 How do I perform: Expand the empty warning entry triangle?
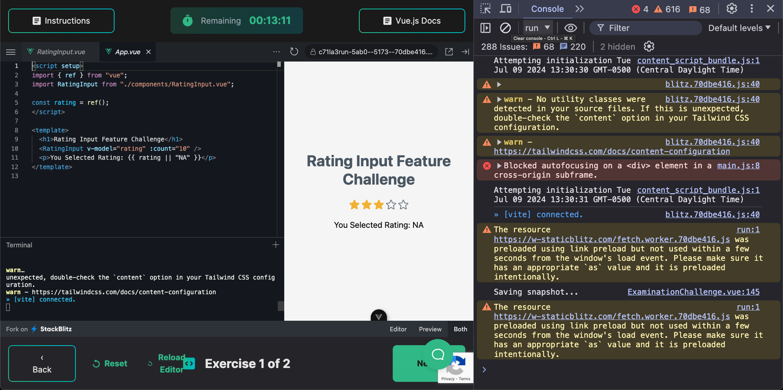tap(499, 84)
